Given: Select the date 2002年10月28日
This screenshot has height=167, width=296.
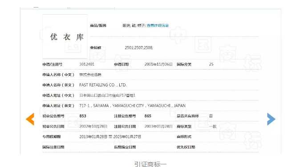Looking at the screenshot, I should (x=93, y=126).
